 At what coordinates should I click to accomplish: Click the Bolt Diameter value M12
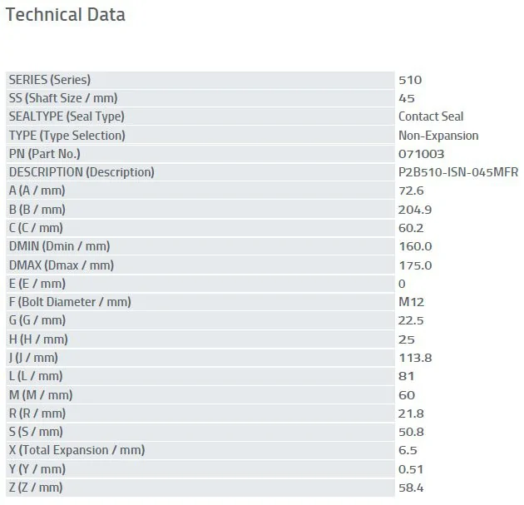pyautogui.click(x=411, y=302)
